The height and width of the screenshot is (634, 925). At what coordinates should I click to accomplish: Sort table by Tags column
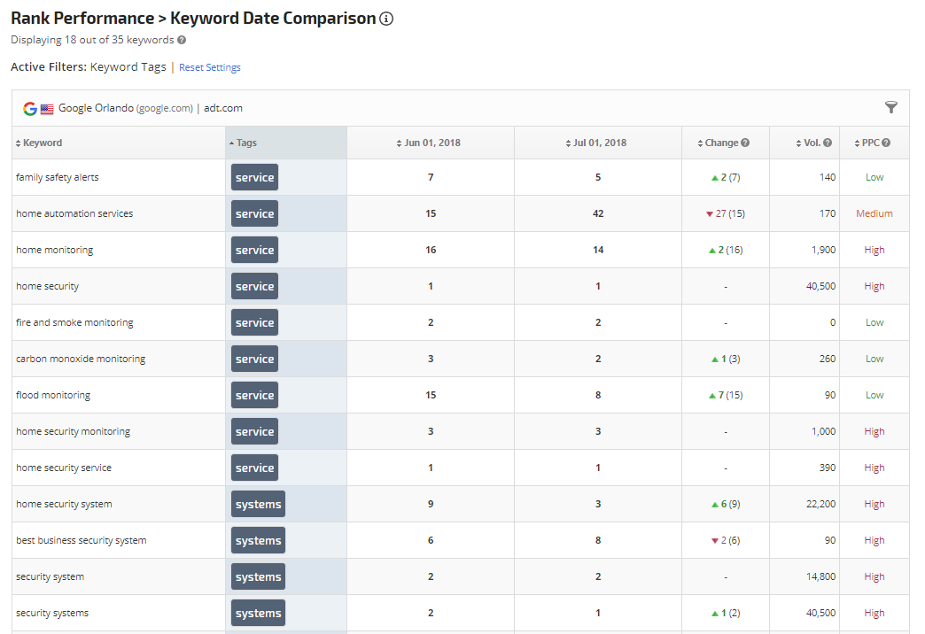(245, 143)
